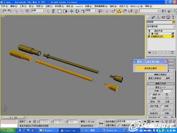This screenshot has height=133, width=177.
Task: Click the object name input field
Action: click(x=159, y=22)
